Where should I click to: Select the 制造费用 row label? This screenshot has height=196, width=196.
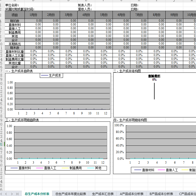pyautogui.click(x=15, y=32)
